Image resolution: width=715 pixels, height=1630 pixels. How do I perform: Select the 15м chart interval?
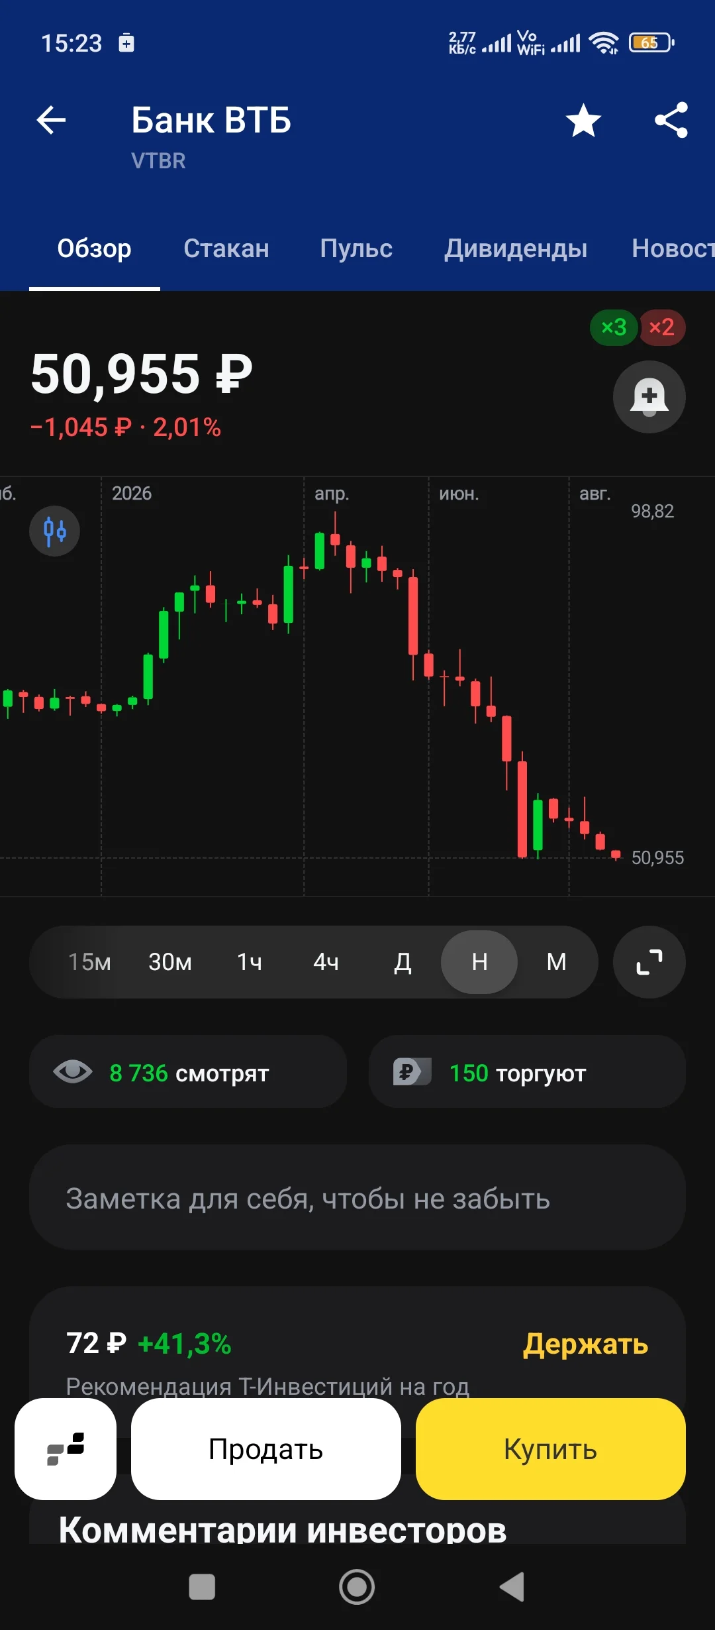[x=90, y=962]
